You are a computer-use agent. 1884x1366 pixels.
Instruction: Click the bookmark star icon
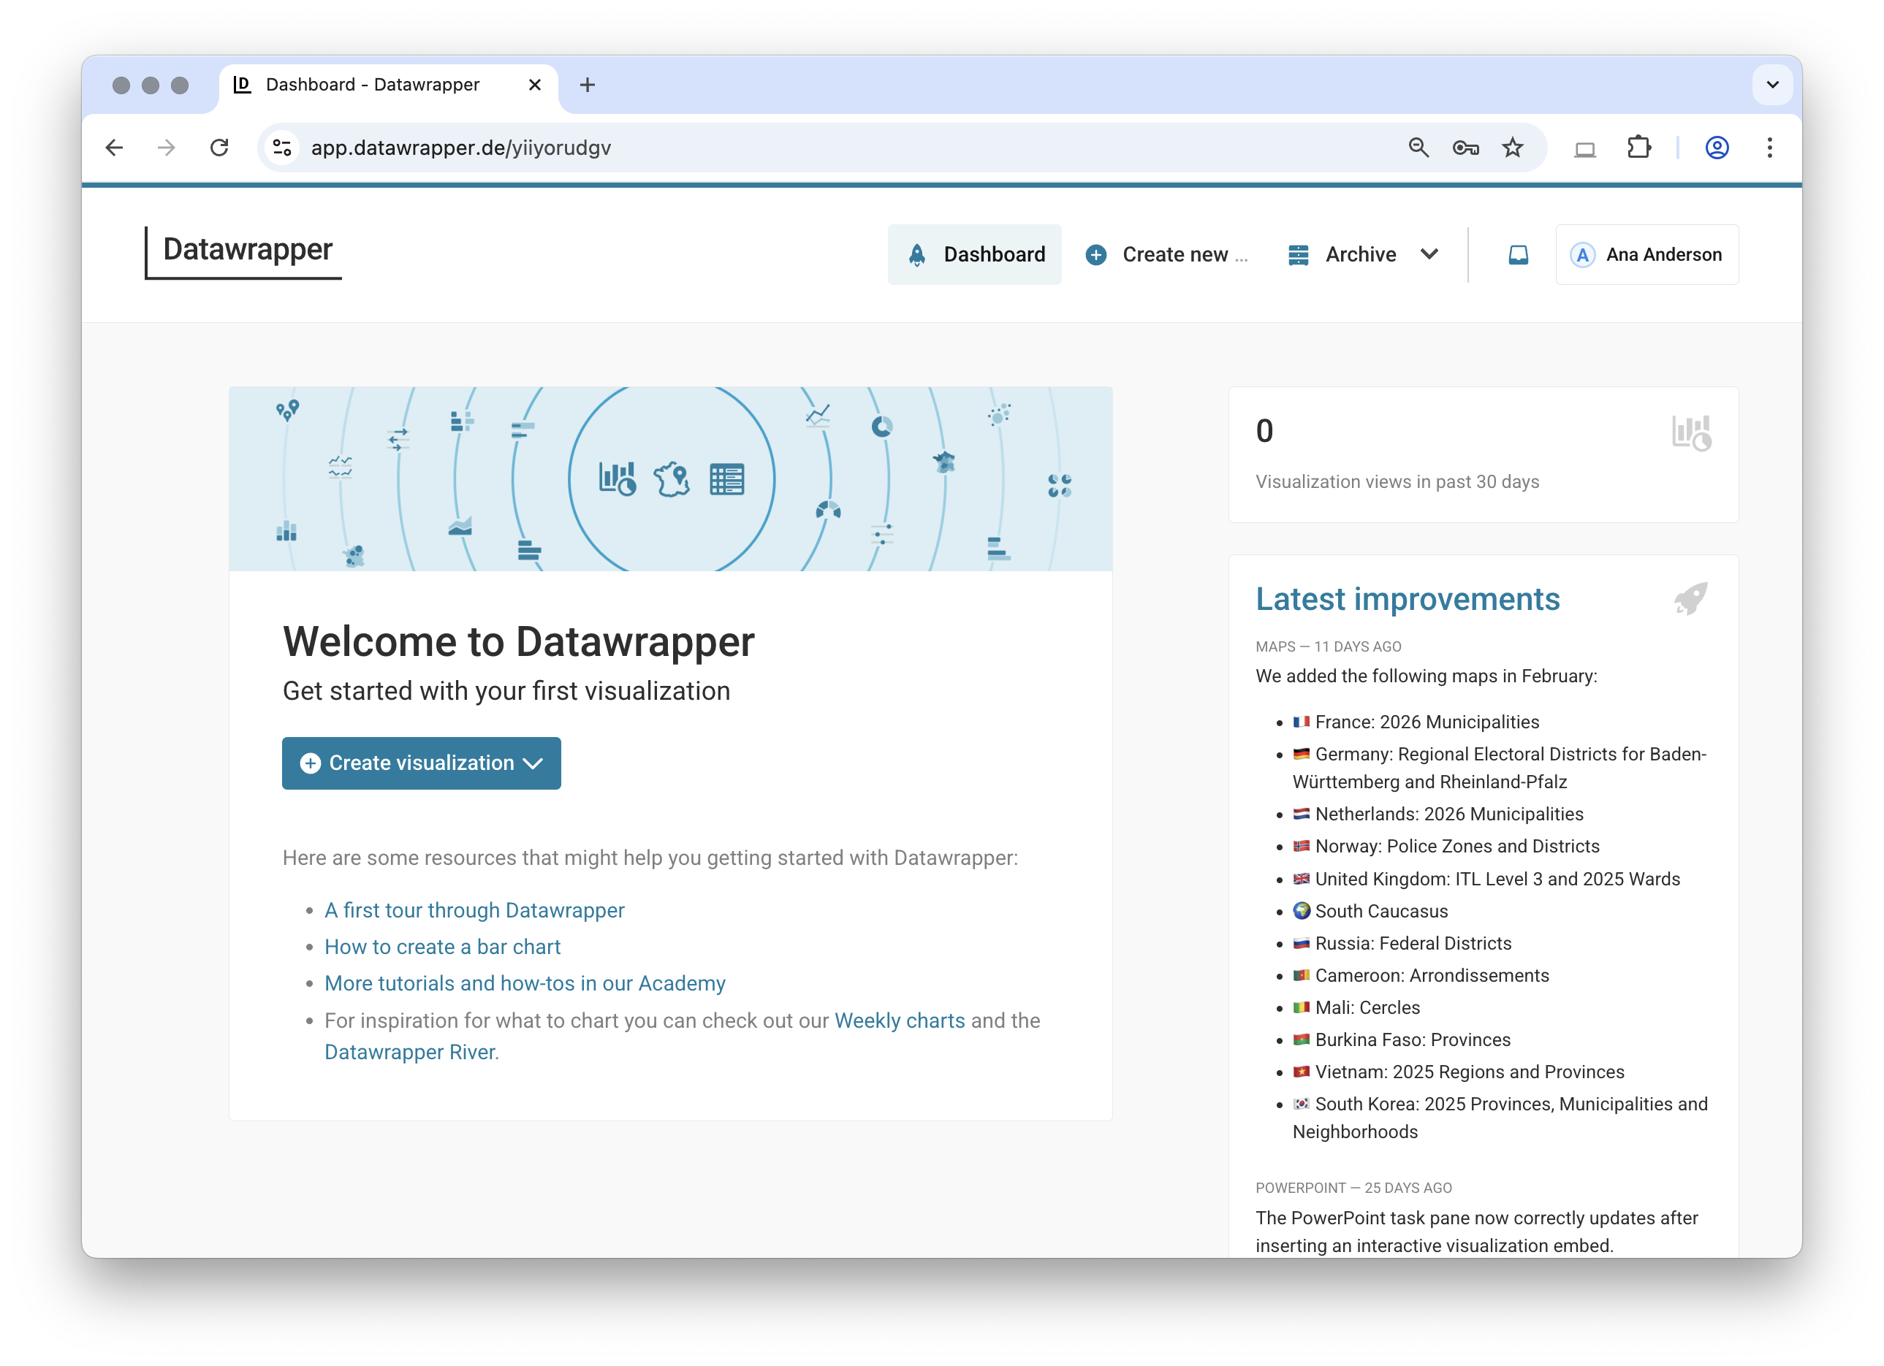[x=1513, y=148]
